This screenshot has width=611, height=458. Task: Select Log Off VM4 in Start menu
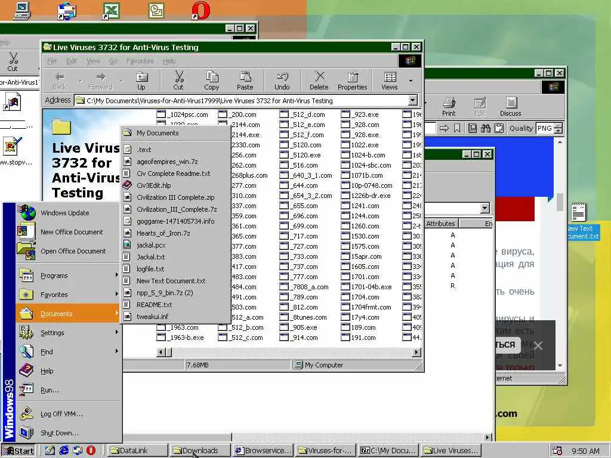click(x=61, y=414)
